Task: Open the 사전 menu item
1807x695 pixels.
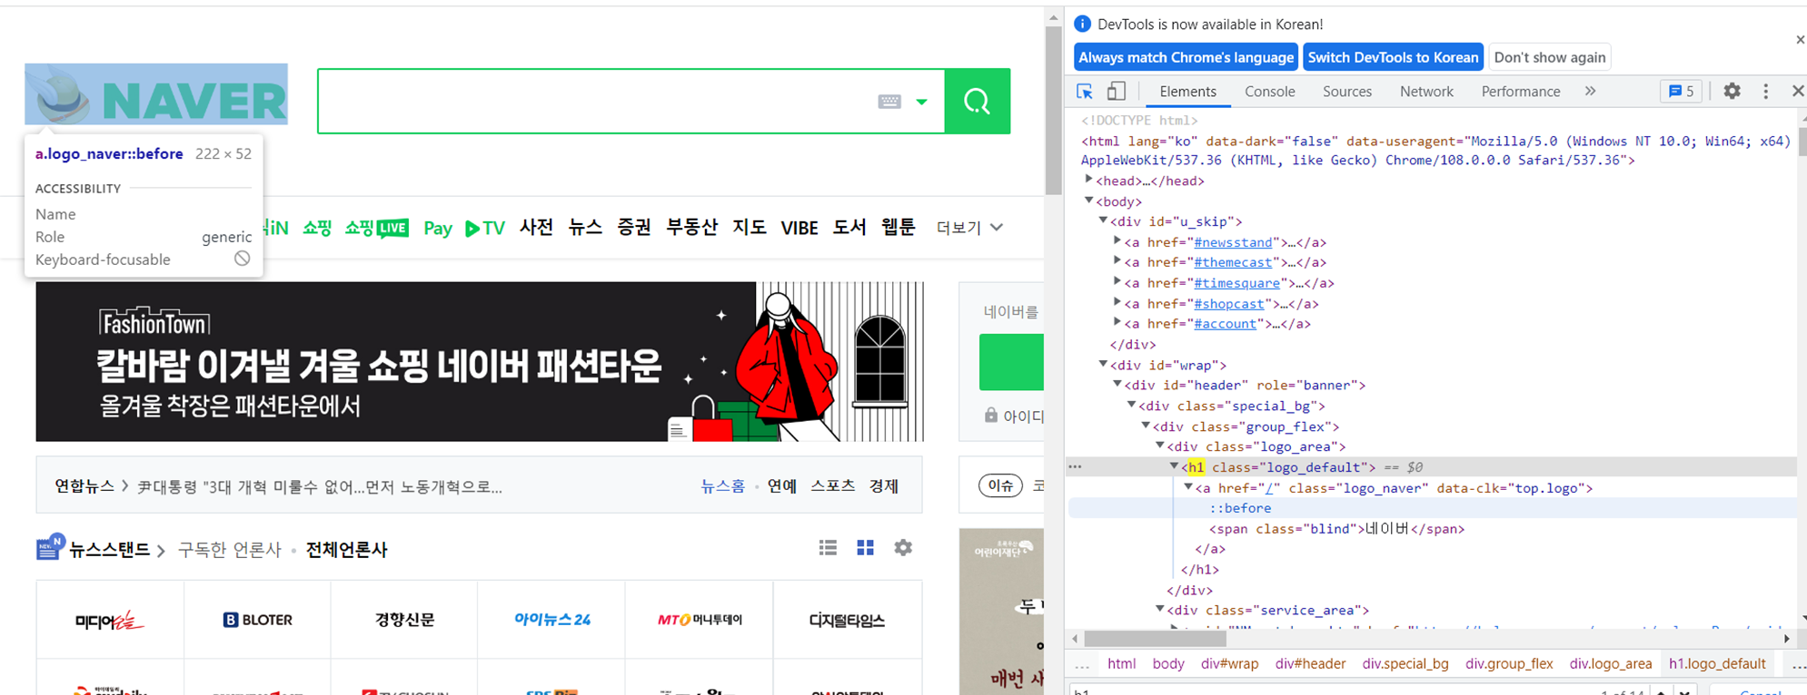Action: (x=537, y=227)
